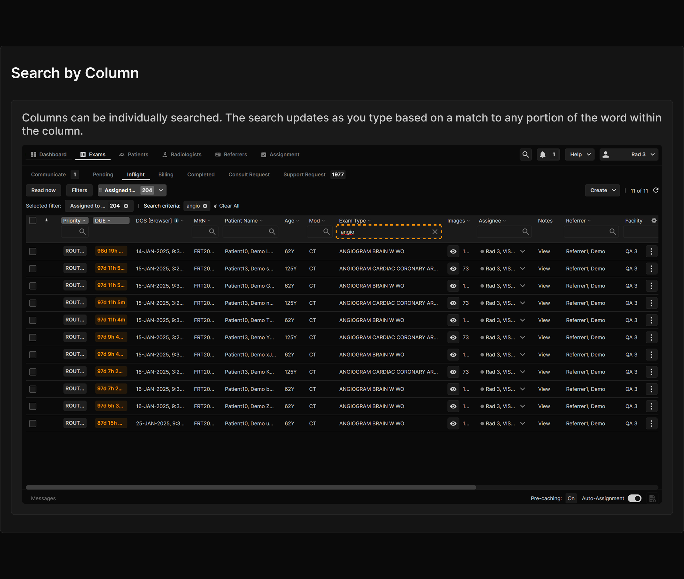
Task: Remove the angio search criteria chip
Action: pos(205,206)
